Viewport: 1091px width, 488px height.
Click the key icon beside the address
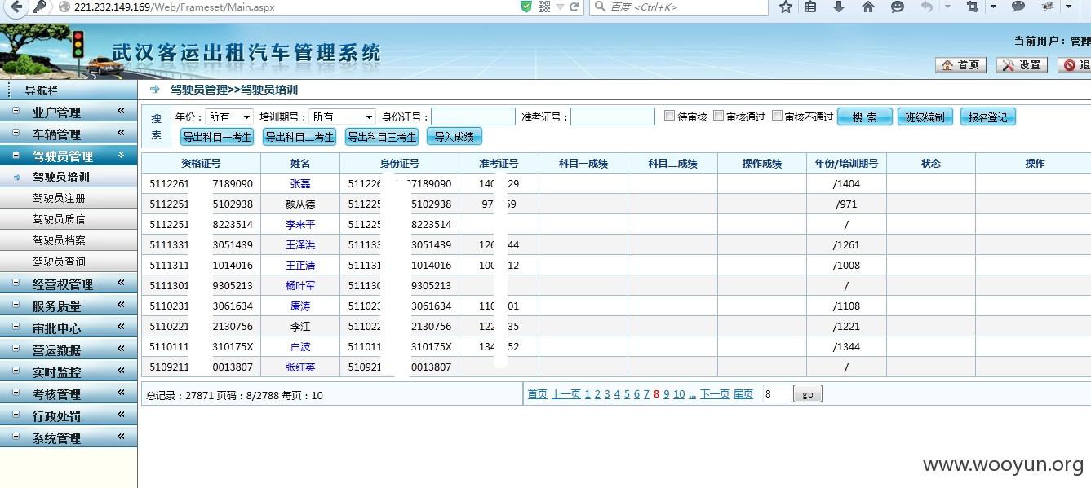[38, 7]
